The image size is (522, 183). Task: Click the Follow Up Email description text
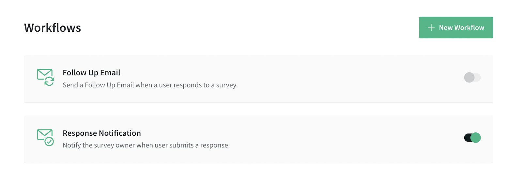point(150,85)
